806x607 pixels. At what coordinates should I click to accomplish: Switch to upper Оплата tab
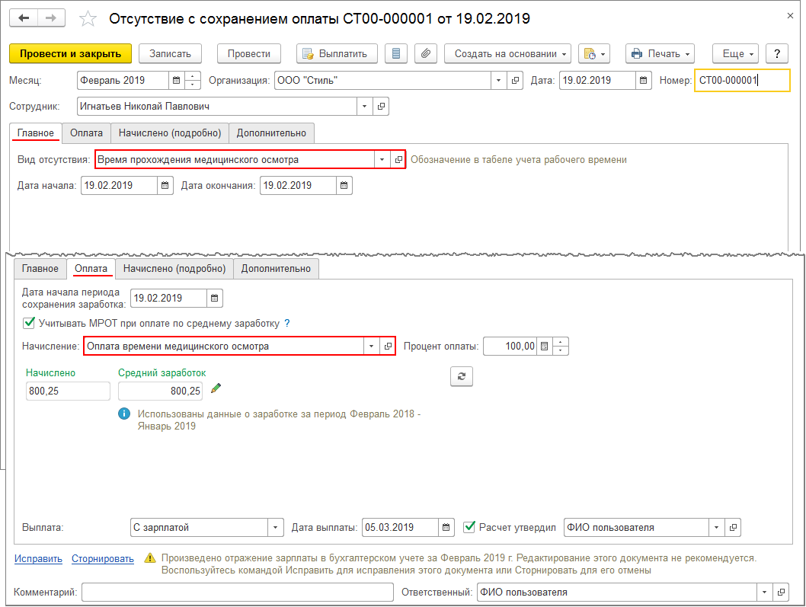(86, 133)
